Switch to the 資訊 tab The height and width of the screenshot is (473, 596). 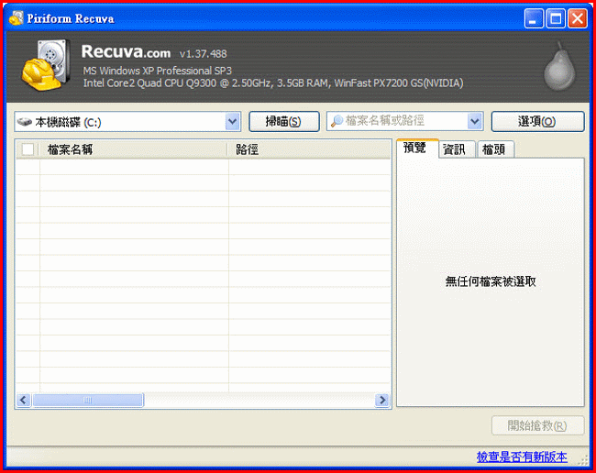[454, 149]
